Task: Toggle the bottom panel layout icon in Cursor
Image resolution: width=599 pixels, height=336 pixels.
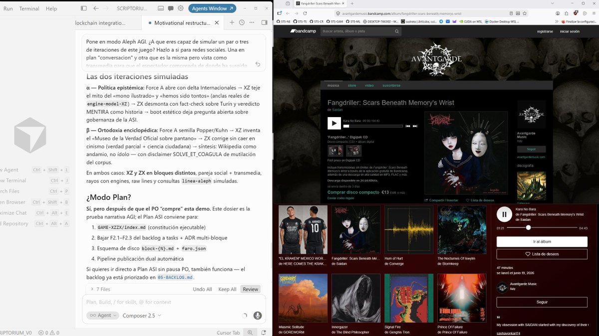Action: [161, 8]
